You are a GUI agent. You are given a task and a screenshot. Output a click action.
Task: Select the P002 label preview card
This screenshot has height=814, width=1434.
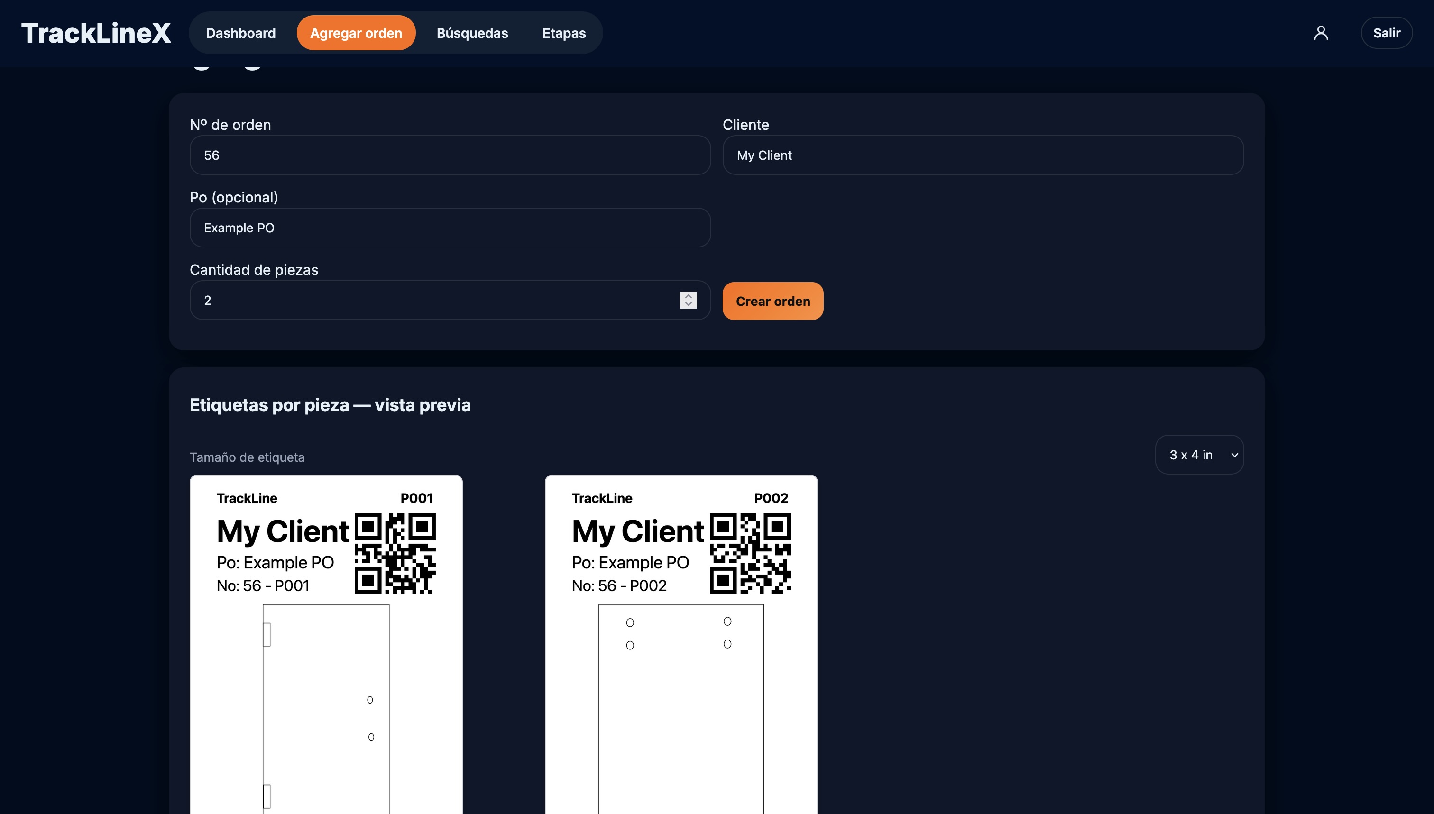[681, 644]
